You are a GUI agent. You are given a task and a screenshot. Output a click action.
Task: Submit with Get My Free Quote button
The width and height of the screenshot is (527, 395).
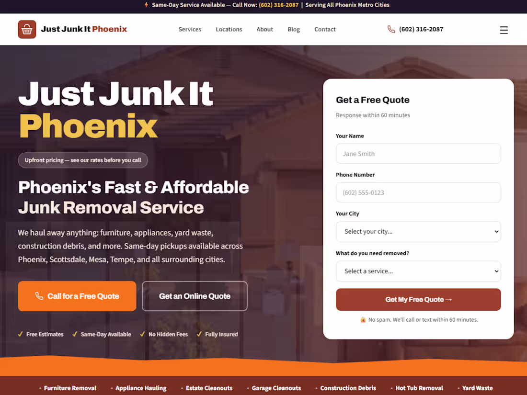coord(418,299)
